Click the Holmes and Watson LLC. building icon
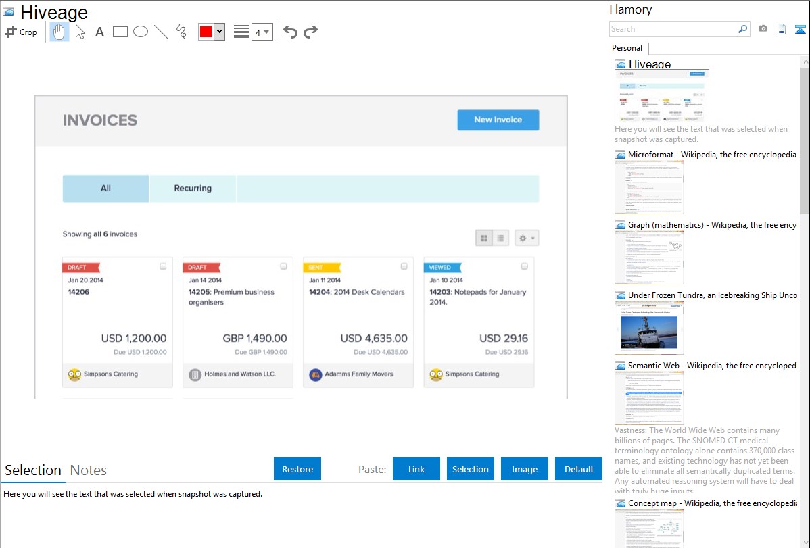This screenshot has width=810, height=548. (195, 374)
